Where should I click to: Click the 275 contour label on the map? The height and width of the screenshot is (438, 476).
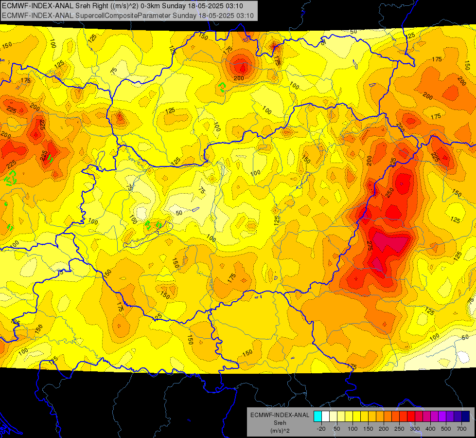tap(370, 246)
